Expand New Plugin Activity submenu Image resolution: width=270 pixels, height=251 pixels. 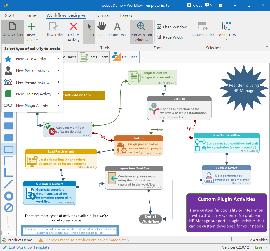(x=32, y=105)
